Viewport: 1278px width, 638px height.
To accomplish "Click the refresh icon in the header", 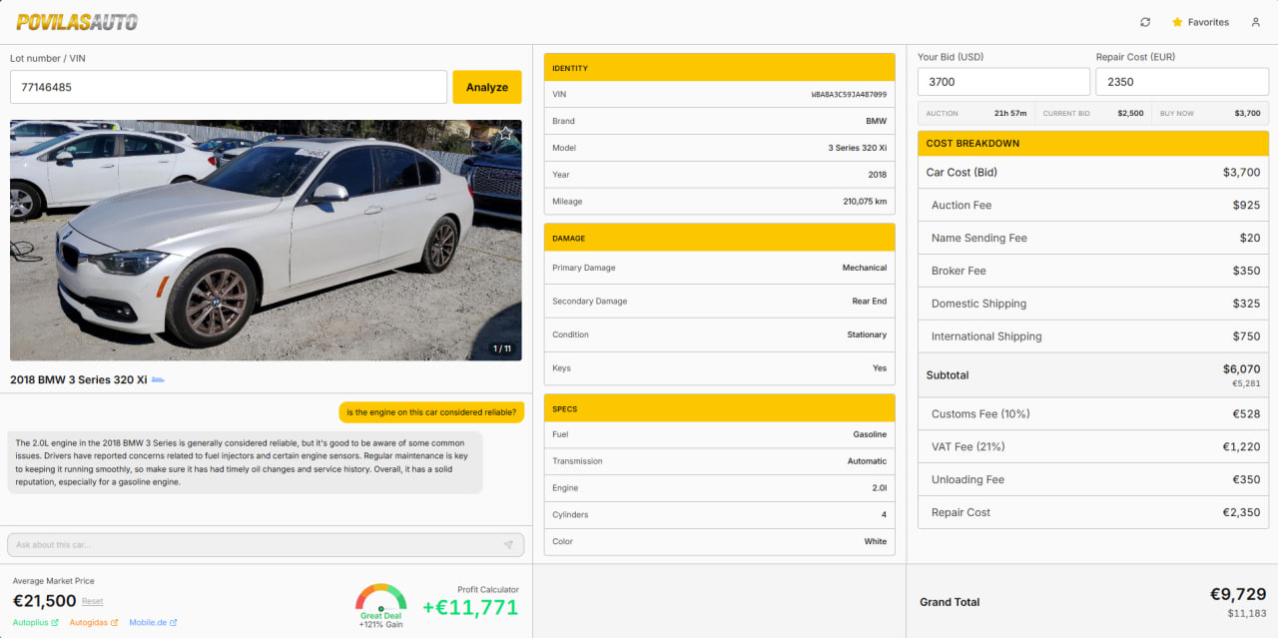I will point(1145,22).
